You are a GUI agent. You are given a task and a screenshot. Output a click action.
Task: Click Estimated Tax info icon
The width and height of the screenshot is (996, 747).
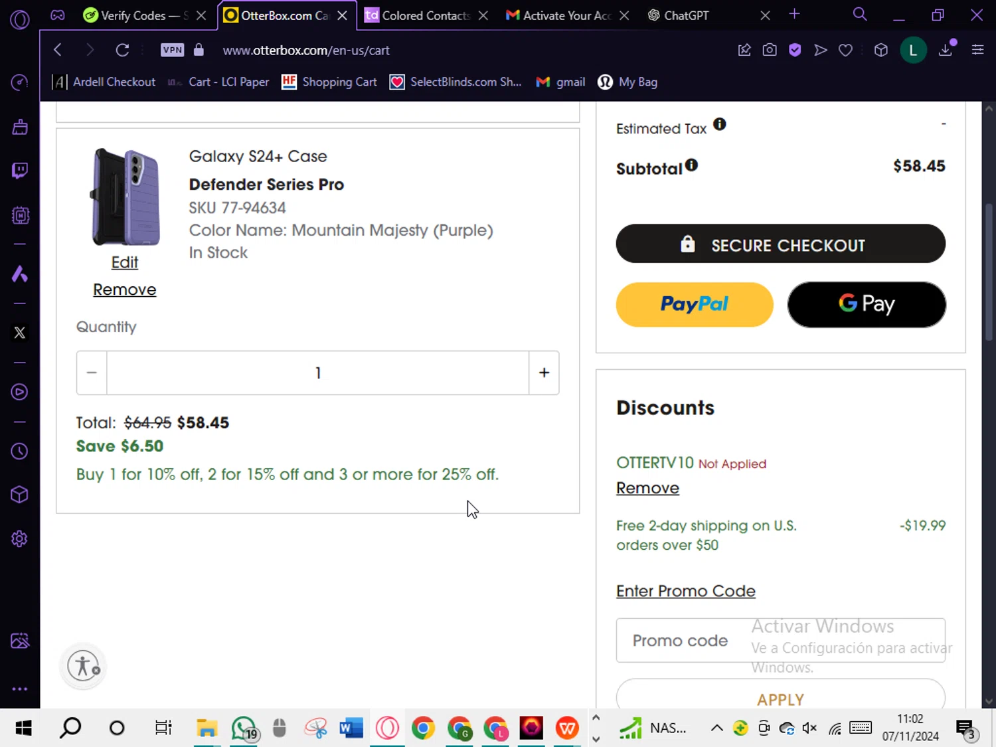click(719, 124)
